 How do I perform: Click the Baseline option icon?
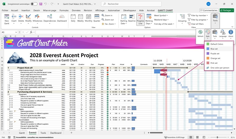coord(132,18)
